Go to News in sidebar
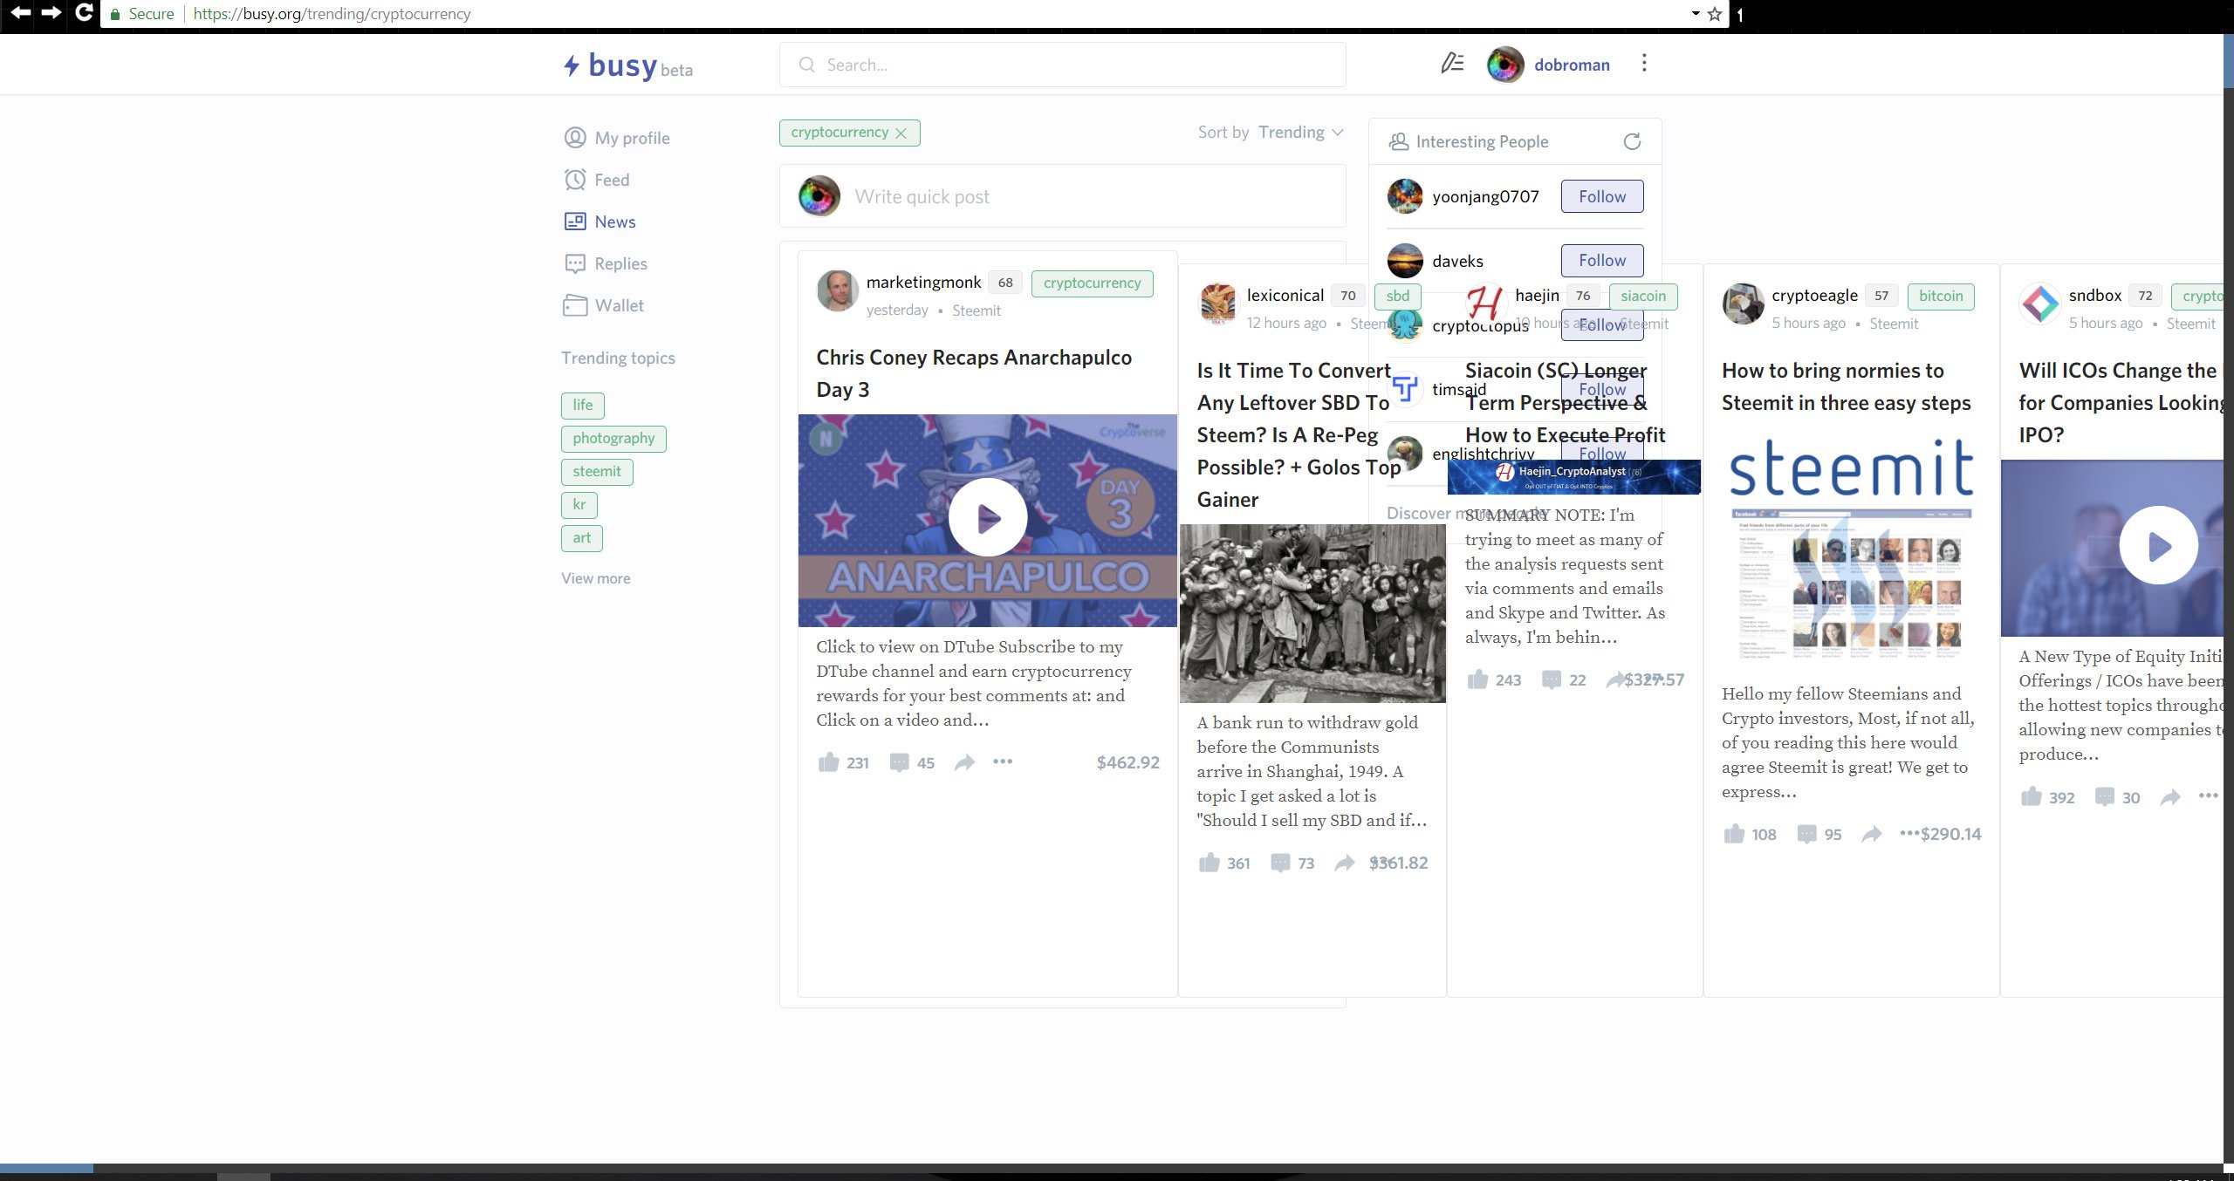2234x1181 pixels. [x=614, y=222]
